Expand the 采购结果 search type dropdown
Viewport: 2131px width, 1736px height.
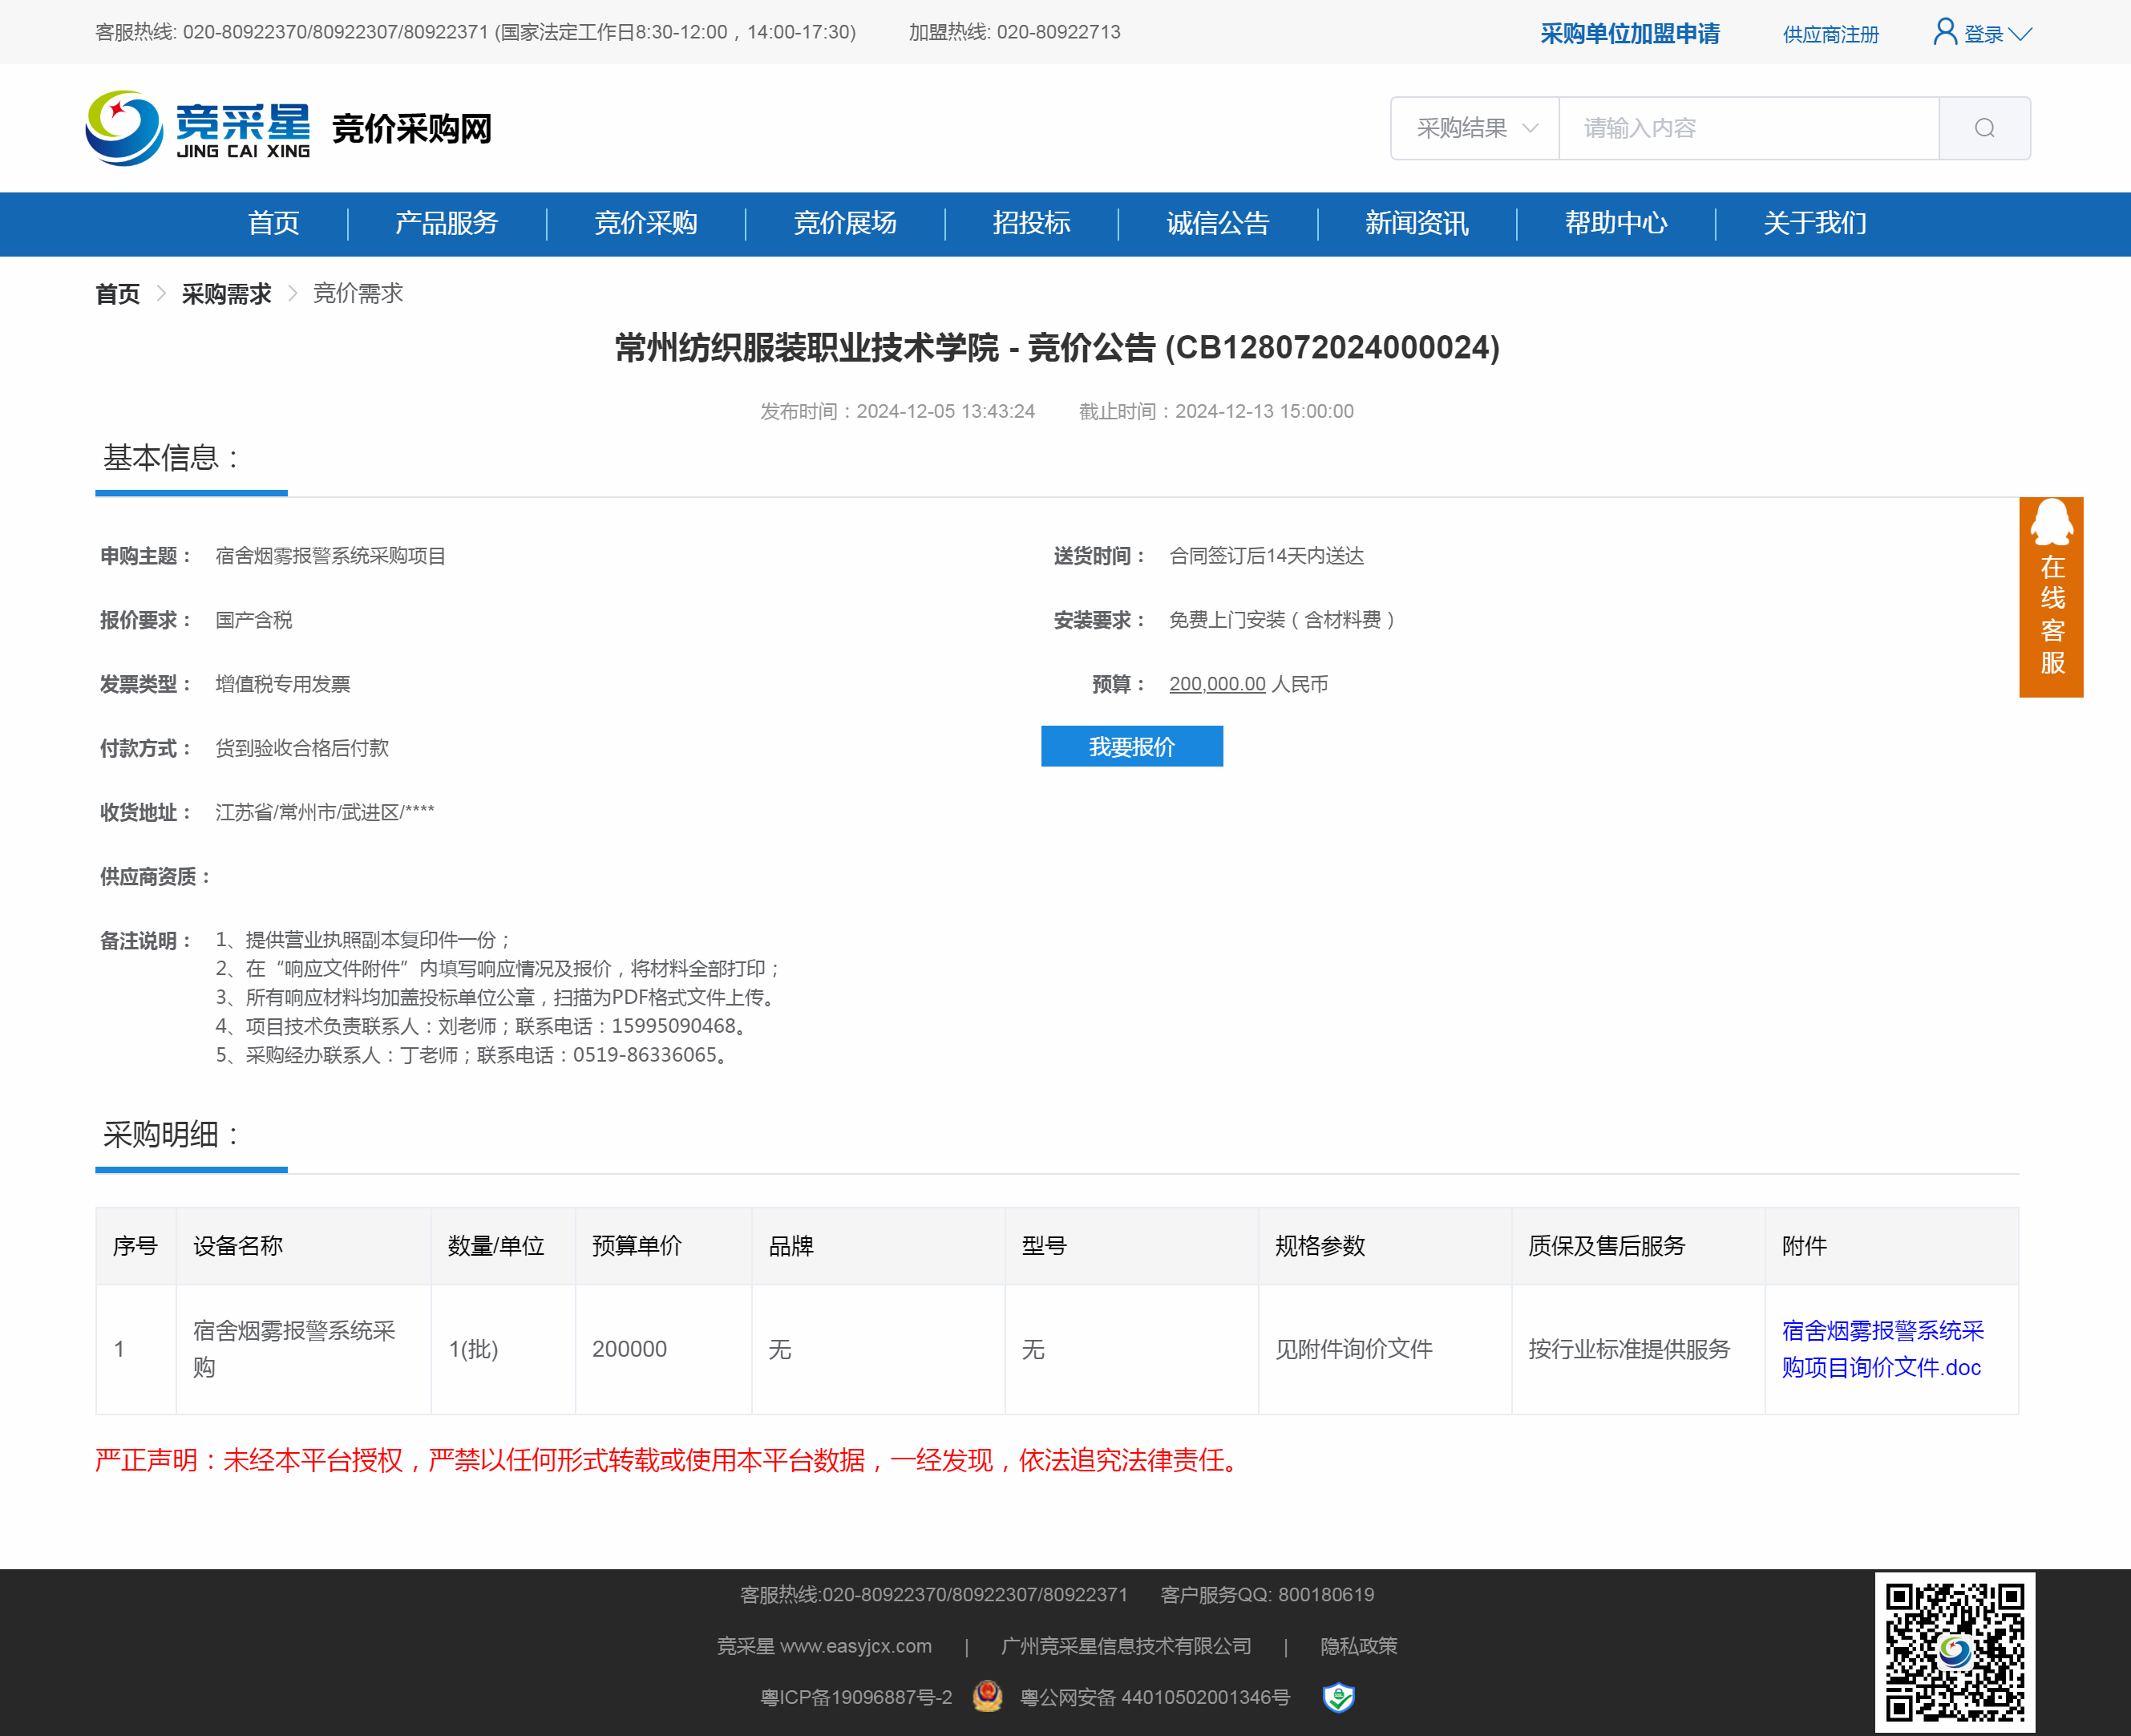click(1475, 128)
